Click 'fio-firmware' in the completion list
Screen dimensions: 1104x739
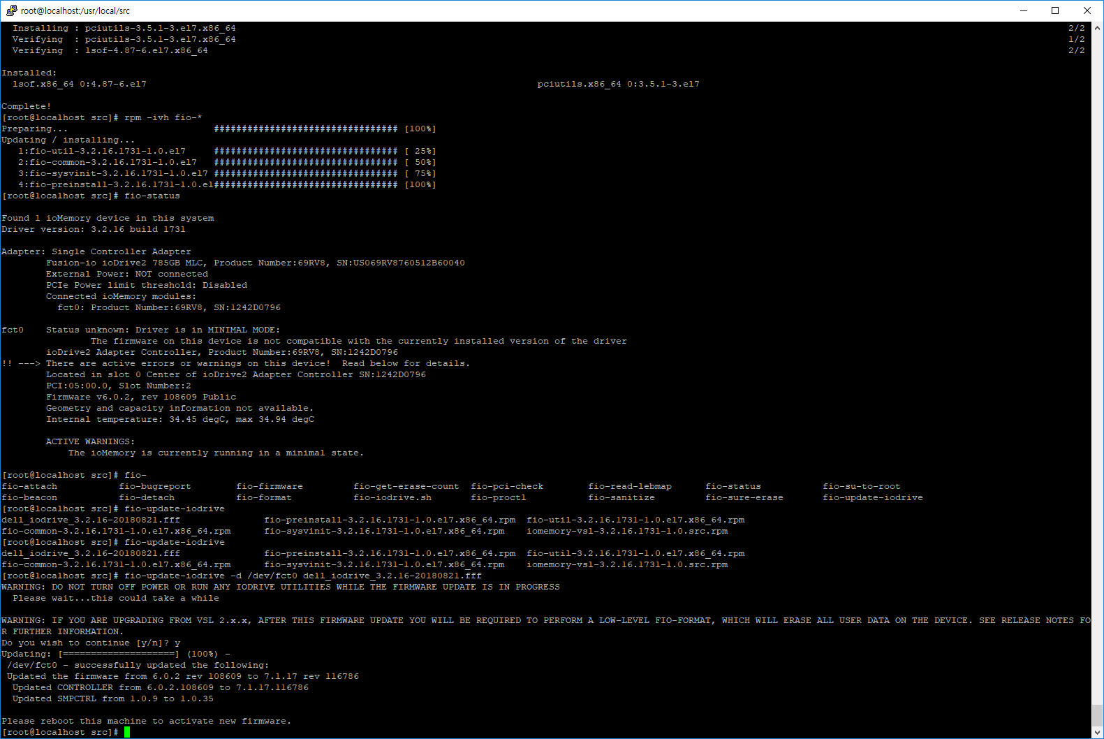pyautogui.click(x=270, y=486)
